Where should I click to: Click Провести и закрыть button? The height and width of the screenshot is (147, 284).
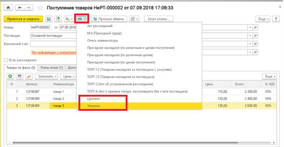[23, 19]
